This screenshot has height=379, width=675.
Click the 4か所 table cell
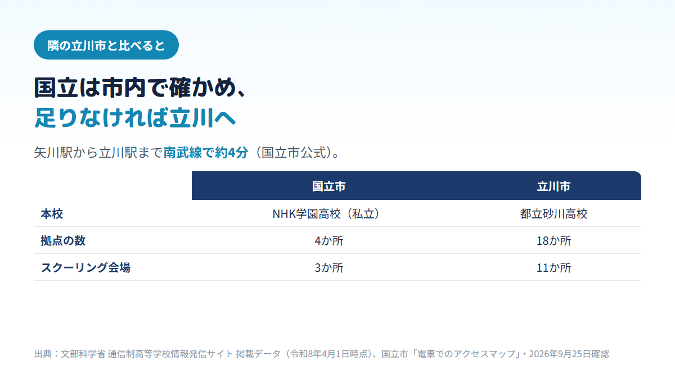tap(329, 241)
